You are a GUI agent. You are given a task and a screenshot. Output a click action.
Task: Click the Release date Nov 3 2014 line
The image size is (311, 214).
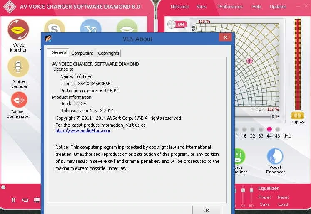coord(87,111)
